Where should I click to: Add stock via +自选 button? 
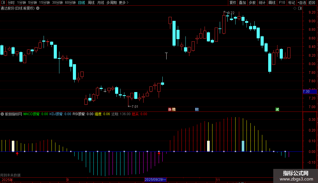(x=302, y=3)
